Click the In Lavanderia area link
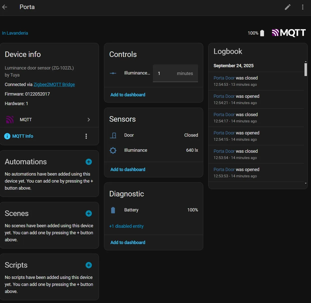The image size is (311, 303). pyautogui.click(x=15, y=33)
